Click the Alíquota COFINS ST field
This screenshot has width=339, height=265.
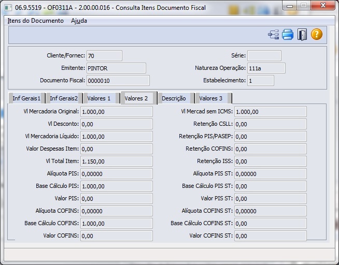(x=271, y=211)
